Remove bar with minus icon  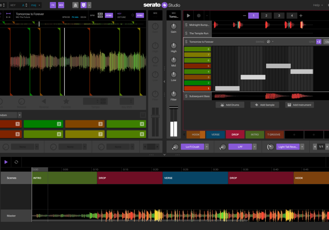tap(244, 16)
